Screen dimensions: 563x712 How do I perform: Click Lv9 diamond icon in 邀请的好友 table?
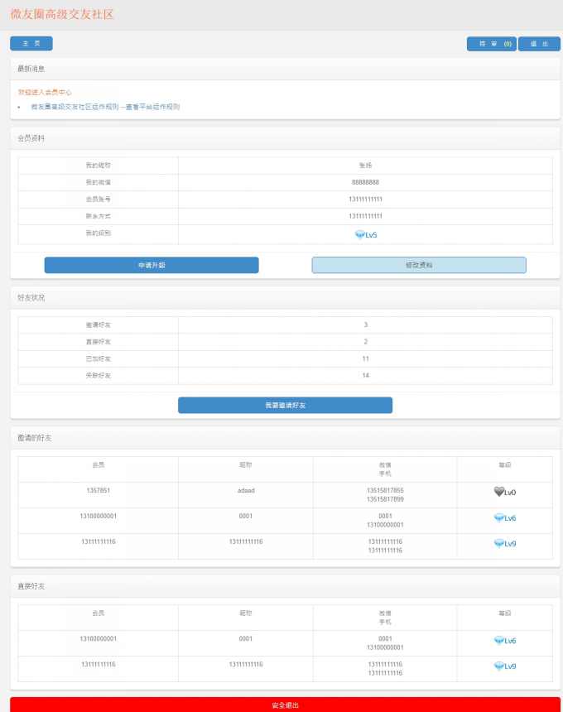pyautogui.click(x=498, y=544)
